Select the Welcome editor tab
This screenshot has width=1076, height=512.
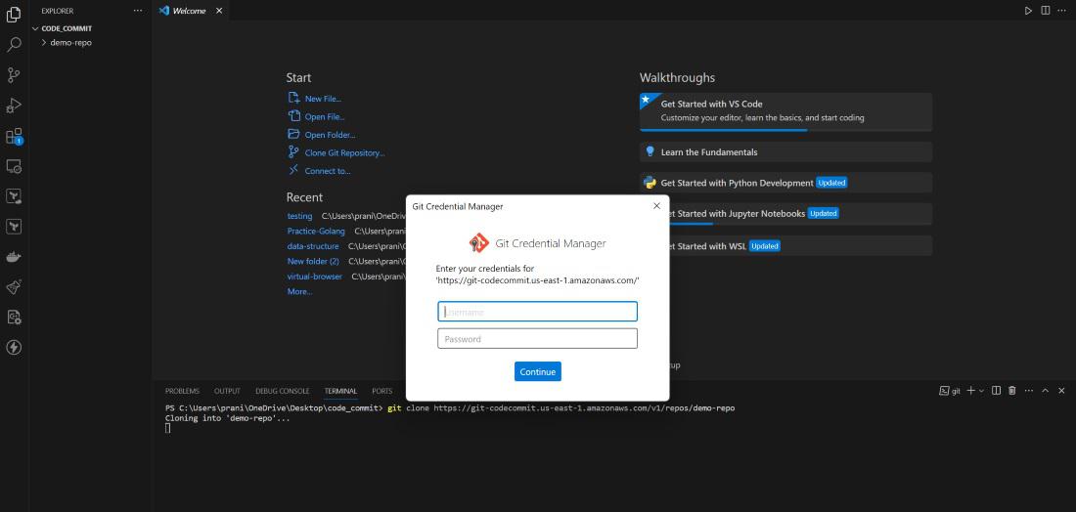191,11
